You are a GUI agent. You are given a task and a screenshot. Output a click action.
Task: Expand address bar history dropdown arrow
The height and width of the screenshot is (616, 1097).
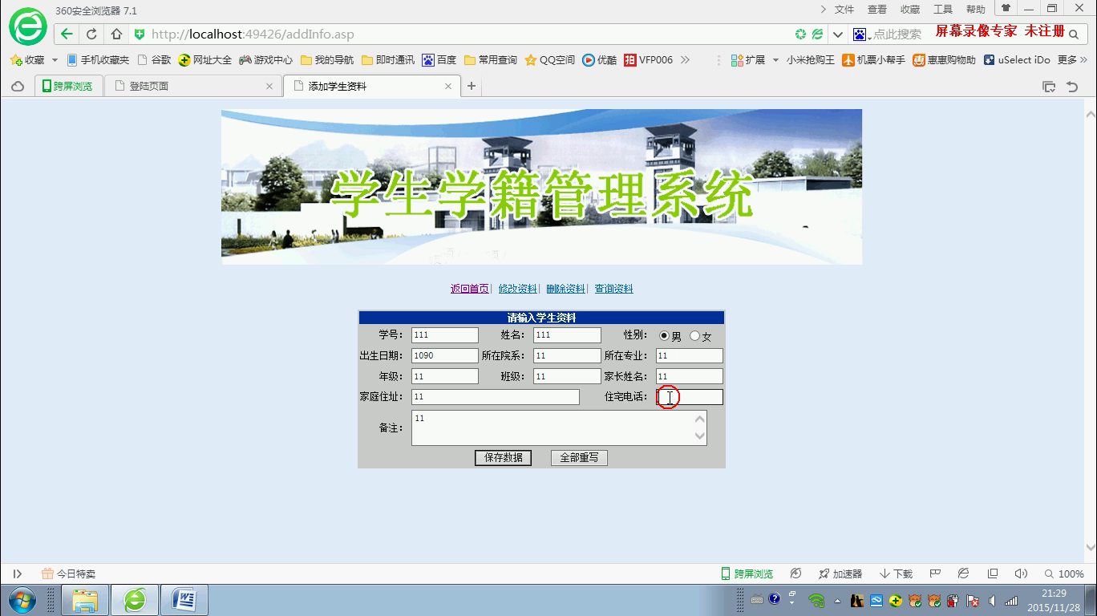click(838, 34)
